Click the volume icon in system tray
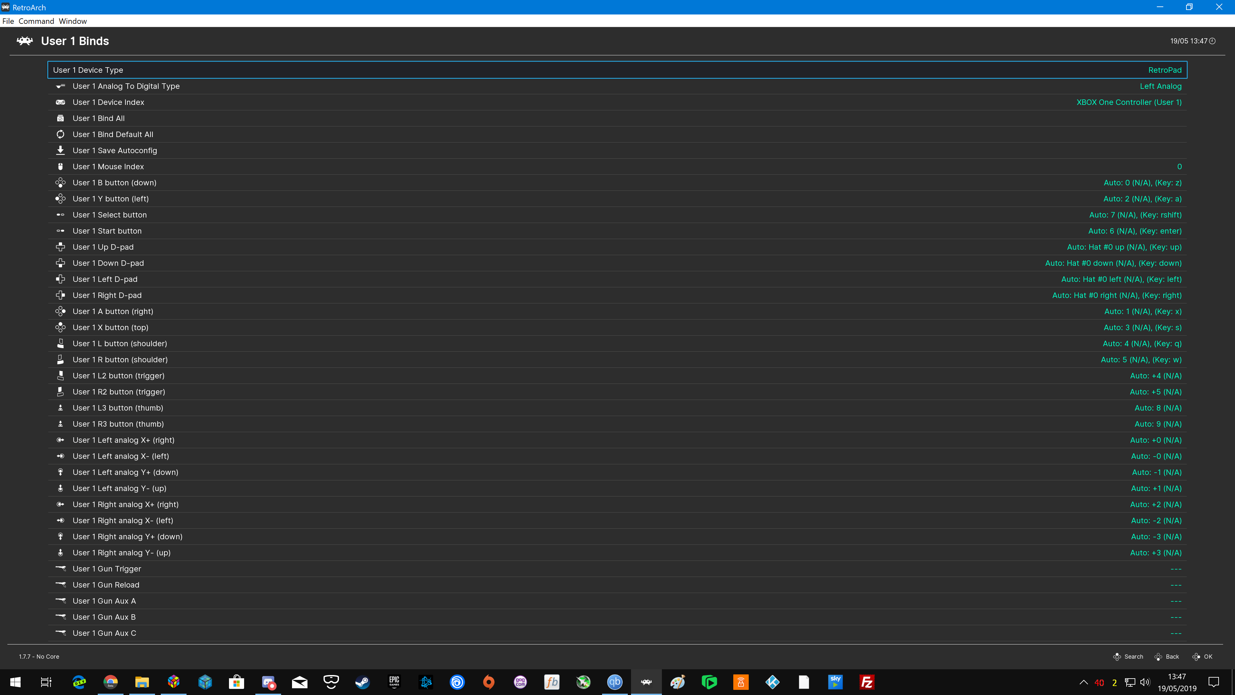 pyautogui.click(x=1145, y=682)
